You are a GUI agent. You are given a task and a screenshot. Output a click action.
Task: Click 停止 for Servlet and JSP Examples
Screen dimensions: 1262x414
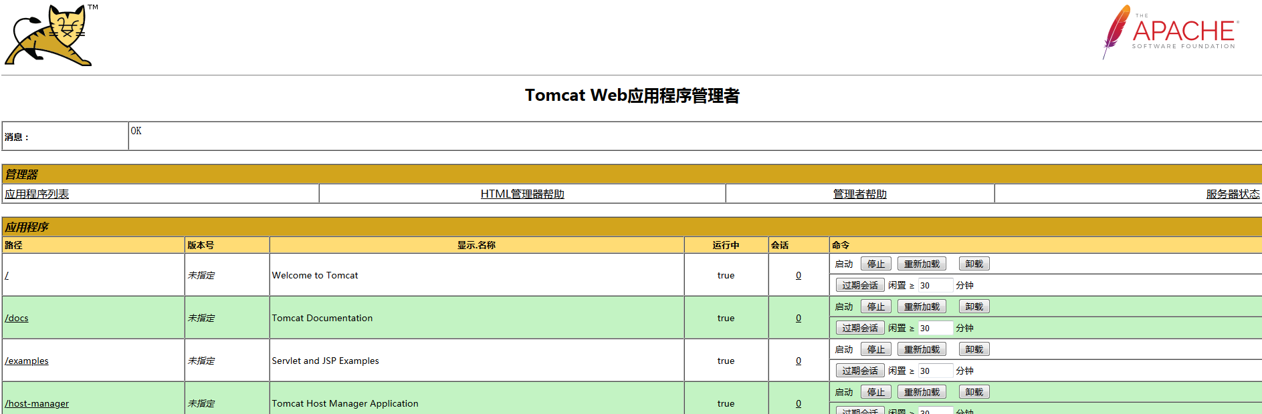click(876, 349)
